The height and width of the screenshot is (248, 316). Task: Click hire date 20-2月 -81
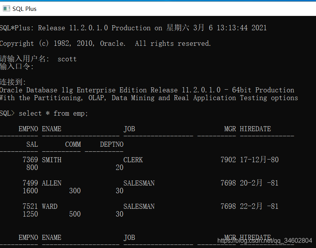pos(259,183)
